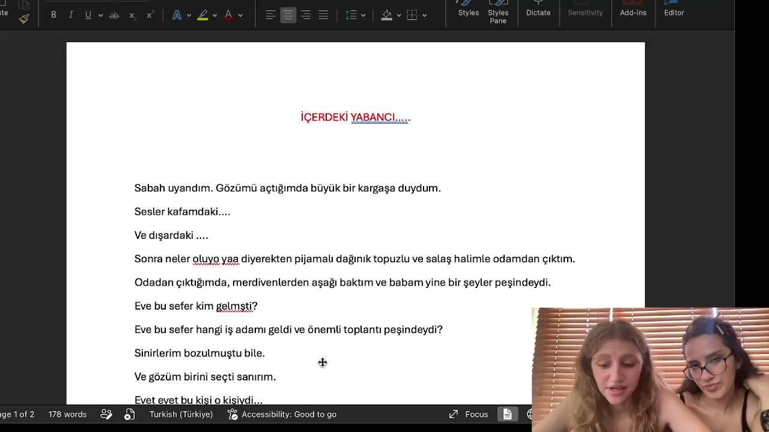Justify text alignment
The image size is (769, 432).
click(323, 15)
